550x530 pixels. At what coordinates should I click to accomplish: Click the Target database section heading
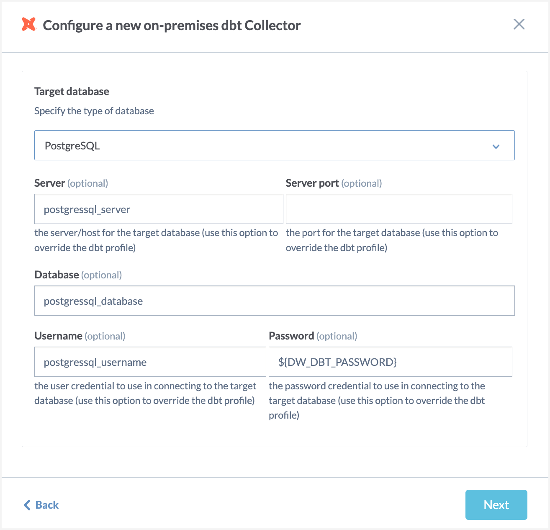click(72, 91)
